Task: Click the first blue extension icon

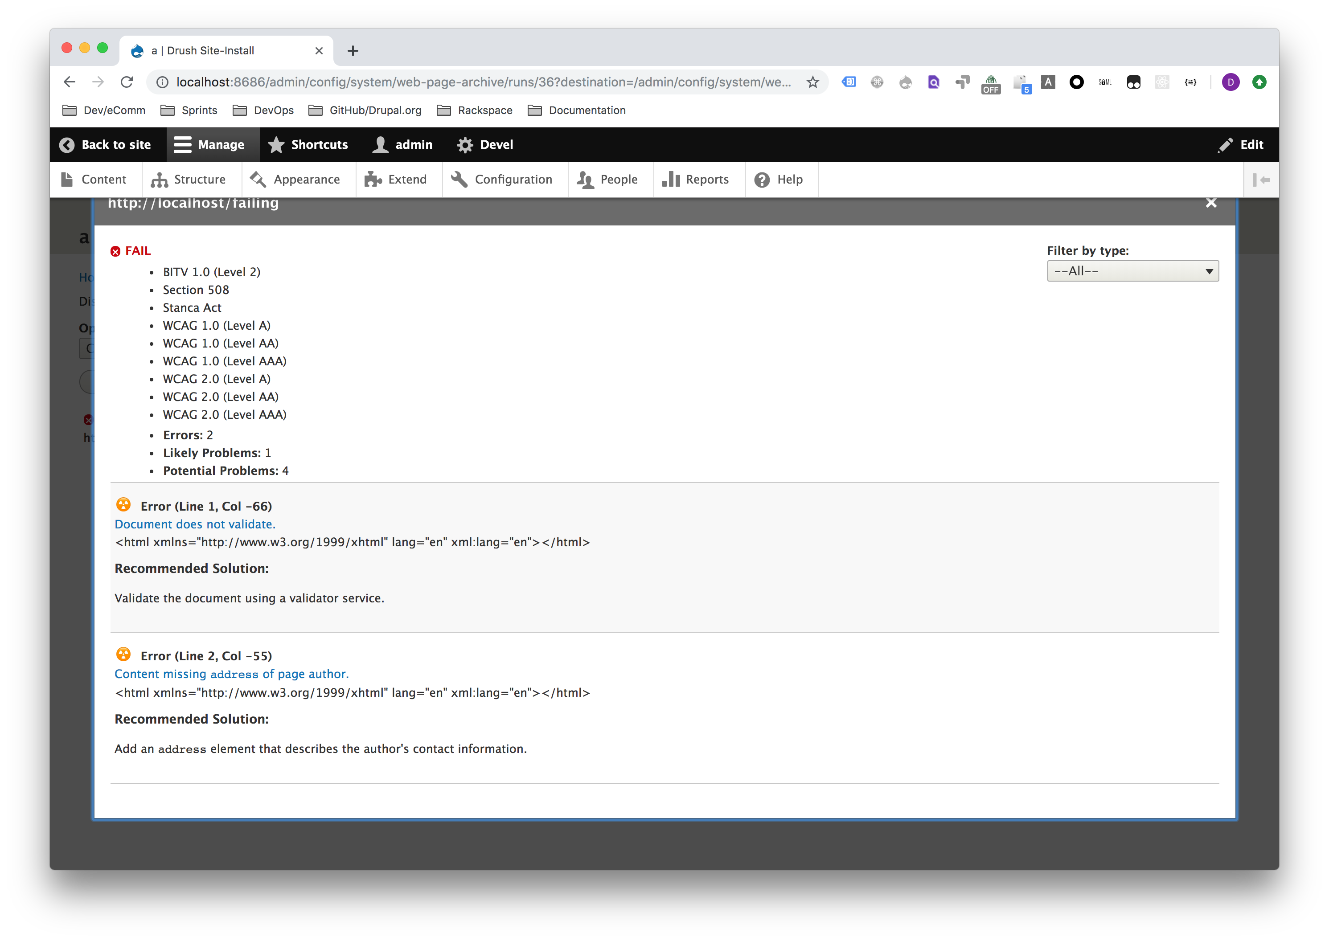Action: click(849, 82)
